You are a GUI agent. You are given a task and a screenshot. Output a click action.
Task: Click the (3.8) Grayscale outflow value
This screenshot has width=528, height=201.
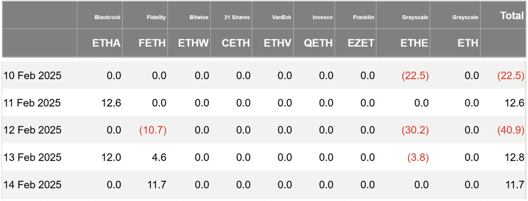click(x=418, y=157)
